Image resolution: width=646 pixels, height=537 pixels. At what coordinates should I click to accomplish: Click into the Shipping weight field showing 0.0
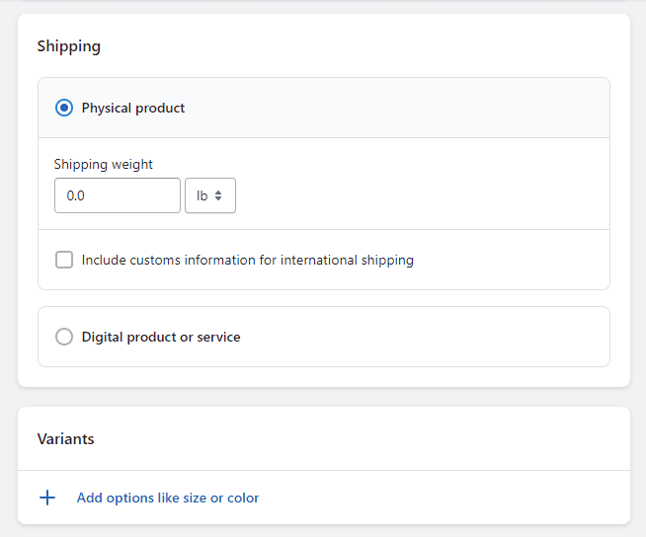coord(118,195)
